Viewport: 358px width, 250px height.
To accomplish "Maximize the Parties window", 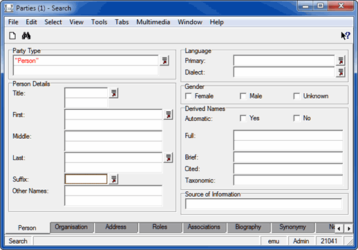I will click(x=321, y=6).
